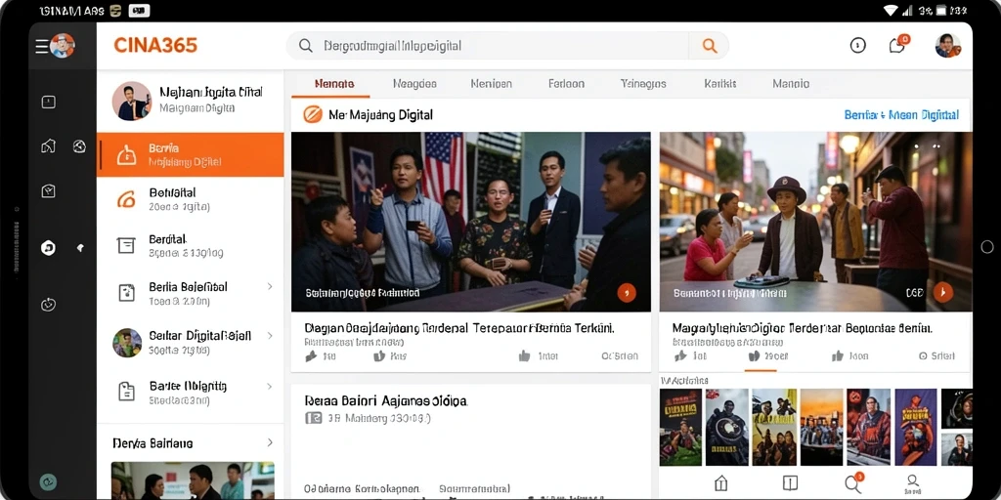Click the white circle icon in dark rail
Screen dimensions: 1001x500
pyautogui.click(x=48, y=248)
